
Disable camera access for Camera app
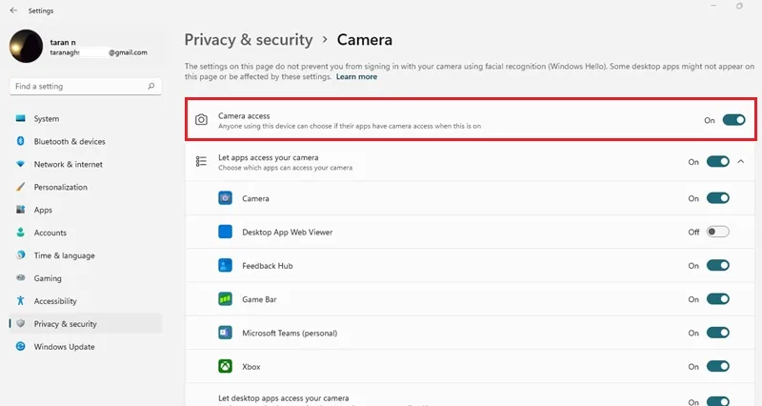point(718,198)
